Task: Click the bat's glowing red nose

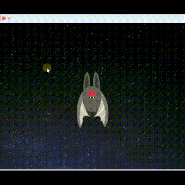Action: [92, 93]
